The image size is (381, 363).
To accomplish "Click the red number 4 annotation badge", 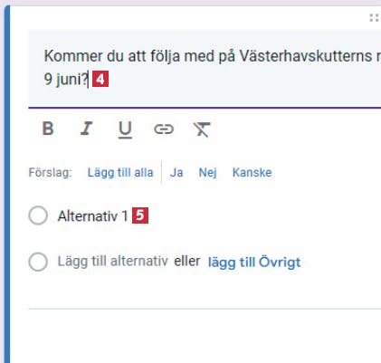I will (x=100, y=80).
